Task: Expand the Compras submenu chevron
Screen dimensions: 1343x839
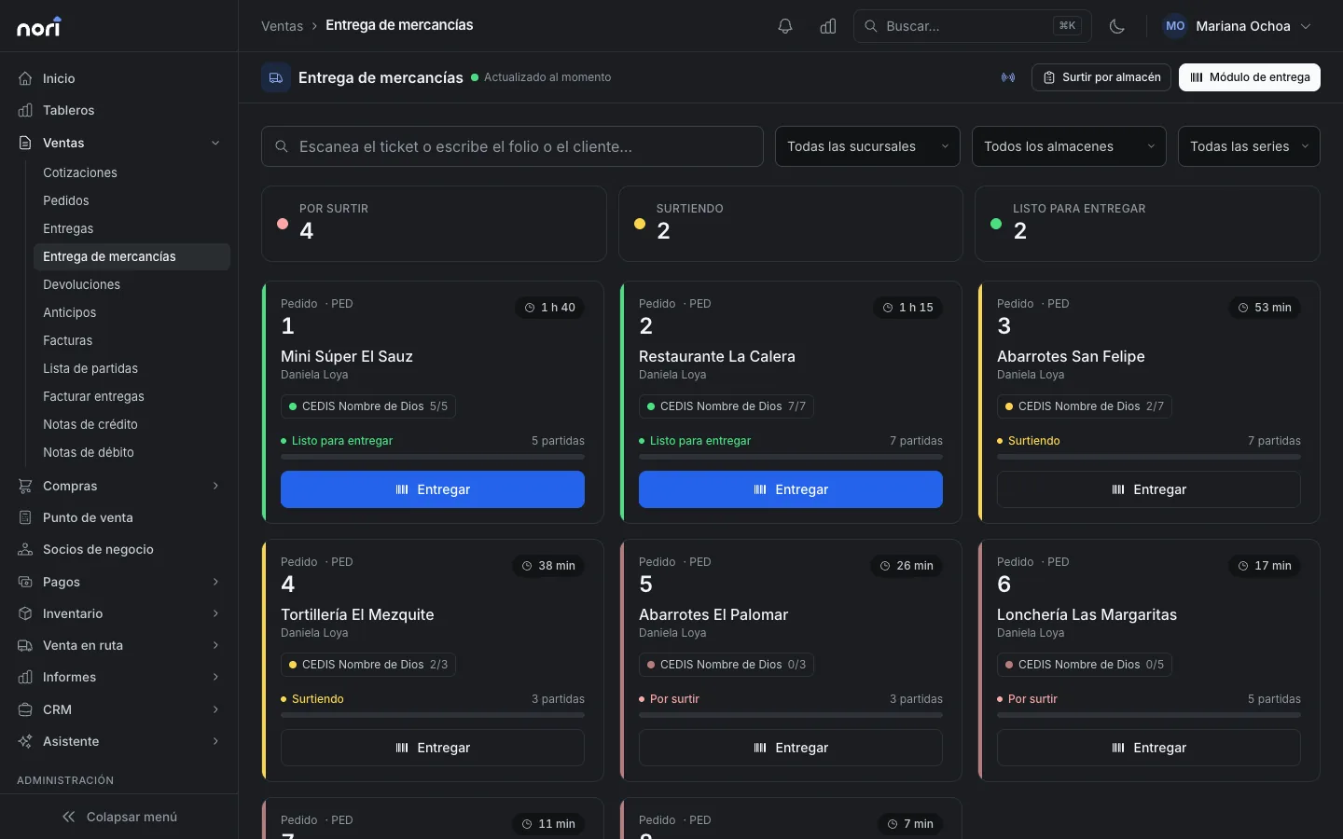Action: tap(215, 486)
